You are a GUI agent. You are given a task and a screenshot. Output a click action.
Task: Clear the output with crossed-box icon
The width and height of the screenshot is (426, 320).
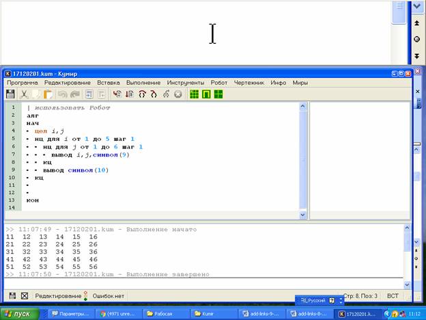[25, 296]
